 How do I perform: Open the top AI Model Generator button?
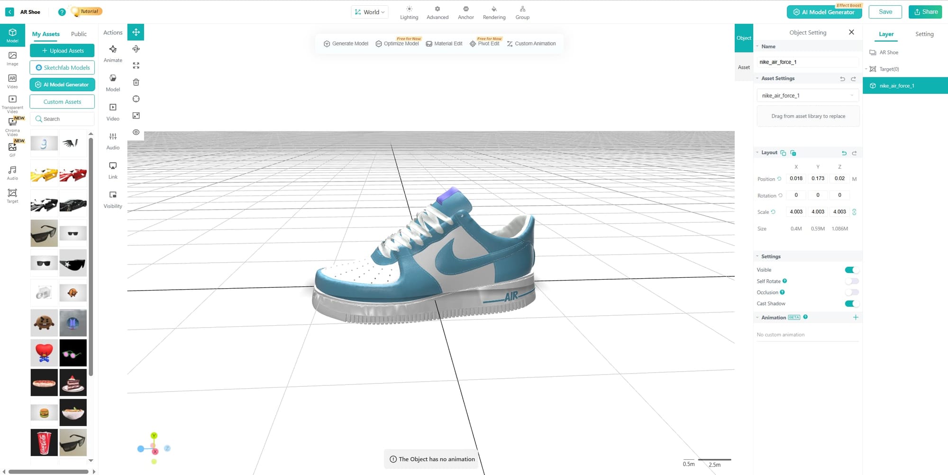coord(824,12)
